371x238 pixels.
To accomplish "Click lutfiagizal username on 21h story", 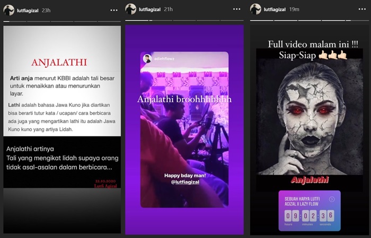I will click(150, 10).
